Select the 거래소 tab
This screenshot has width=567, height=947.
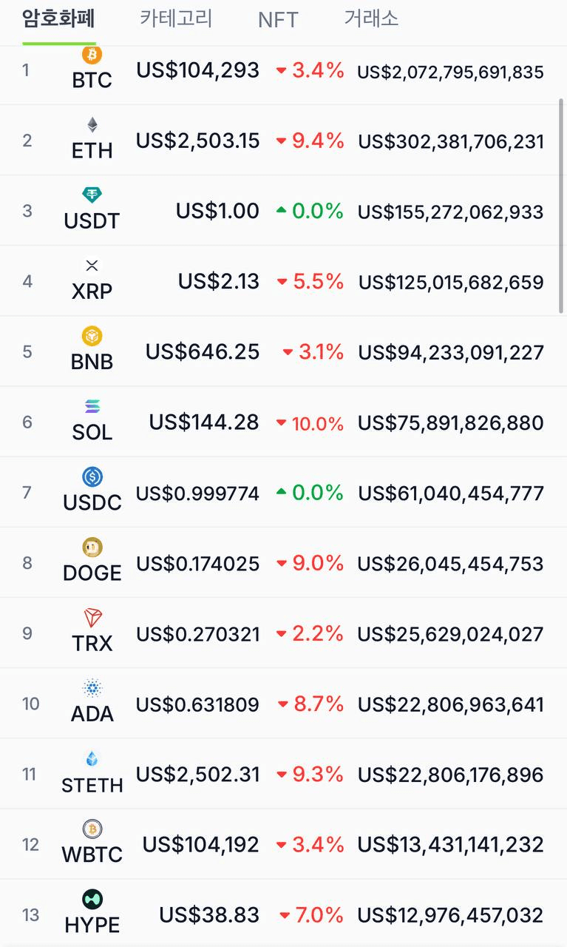[x=371, y=19]
